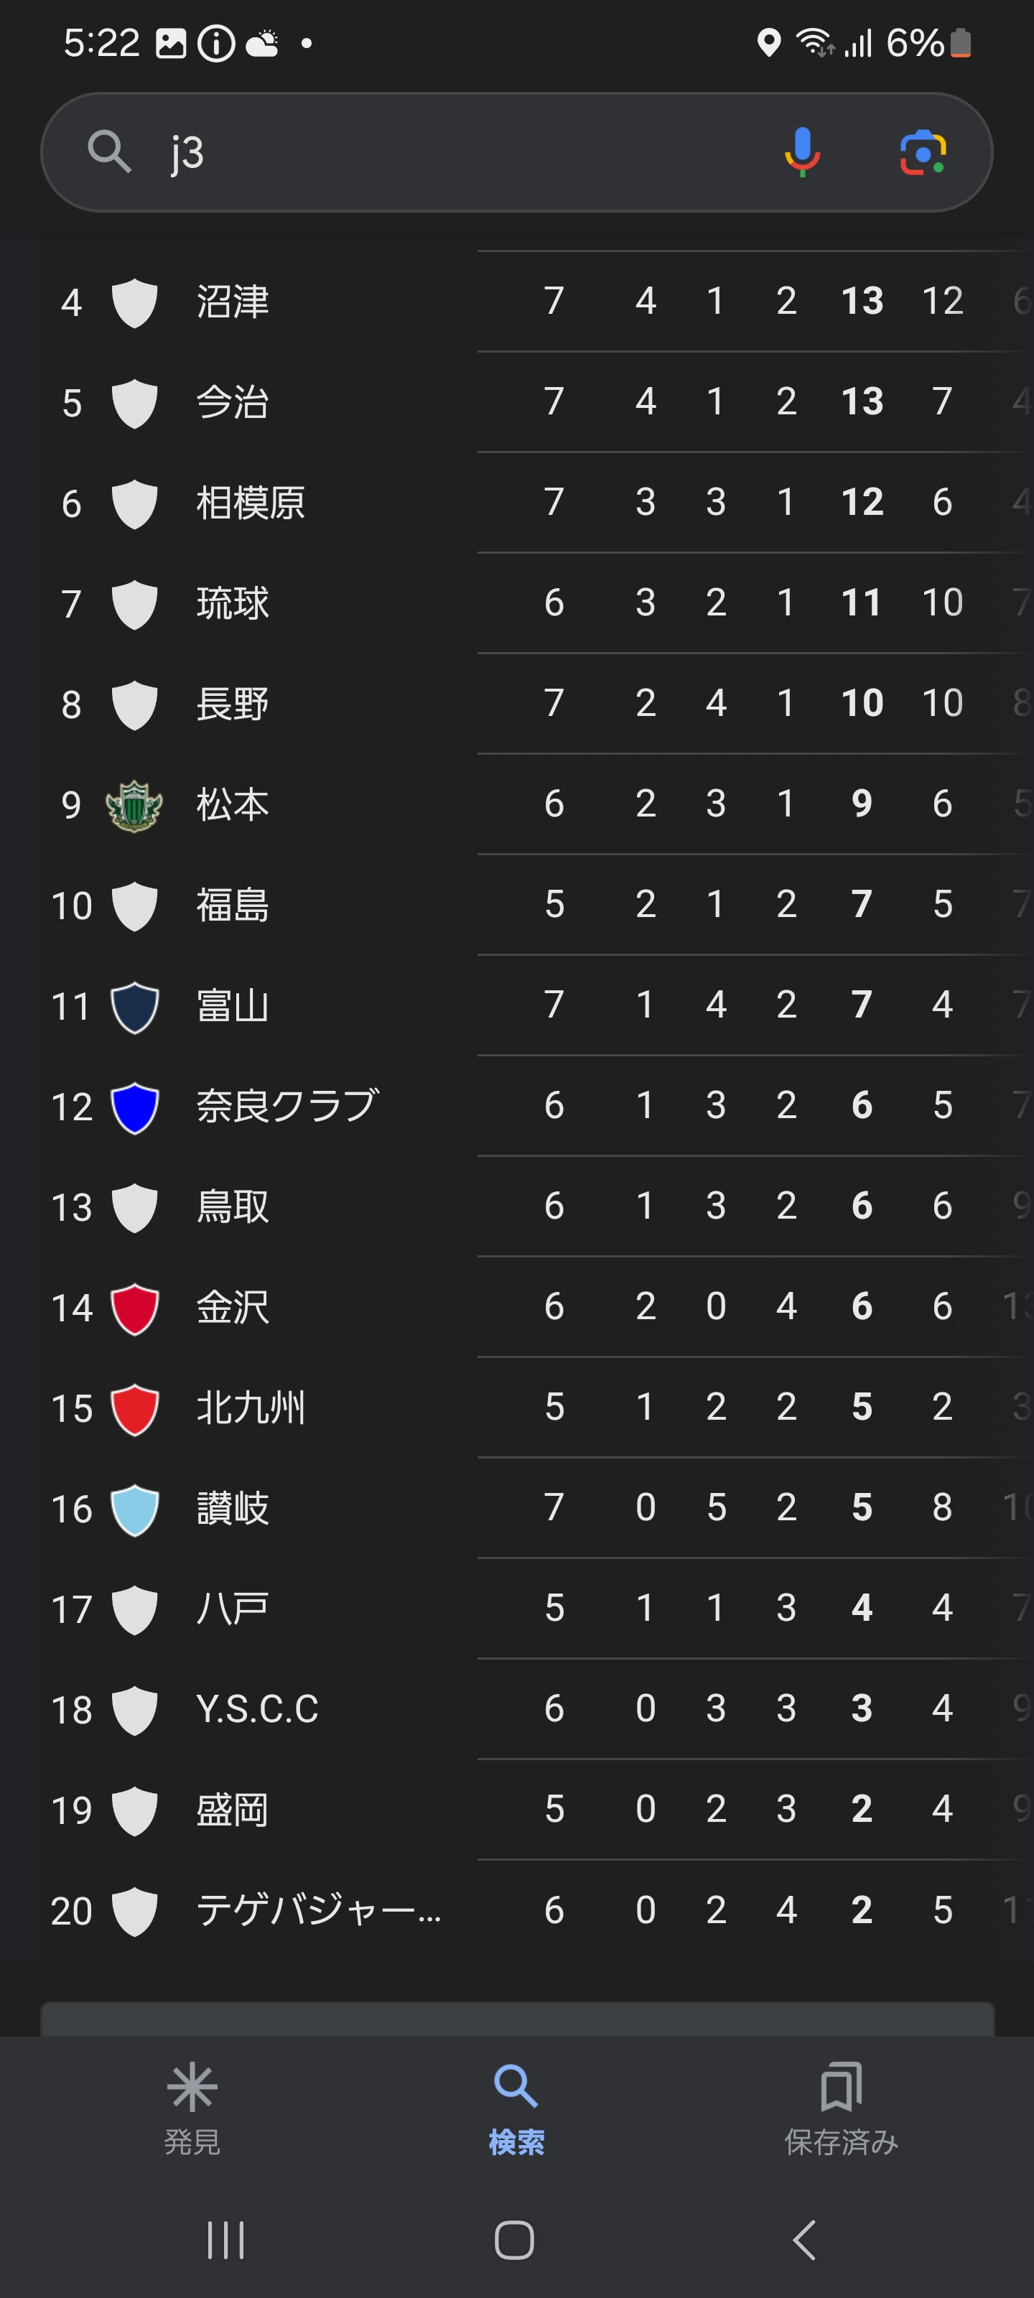Viewport: 1034px width, 2298px height.
Task: Tap the blue 奈良クラブ shield icon
Action: tap(135, 1107)
